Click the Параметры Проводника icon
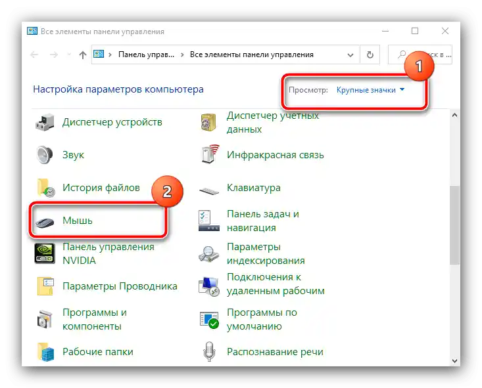The width and height of the screenshot is (482, 388). pyautogui.click(x=45, y=286)
